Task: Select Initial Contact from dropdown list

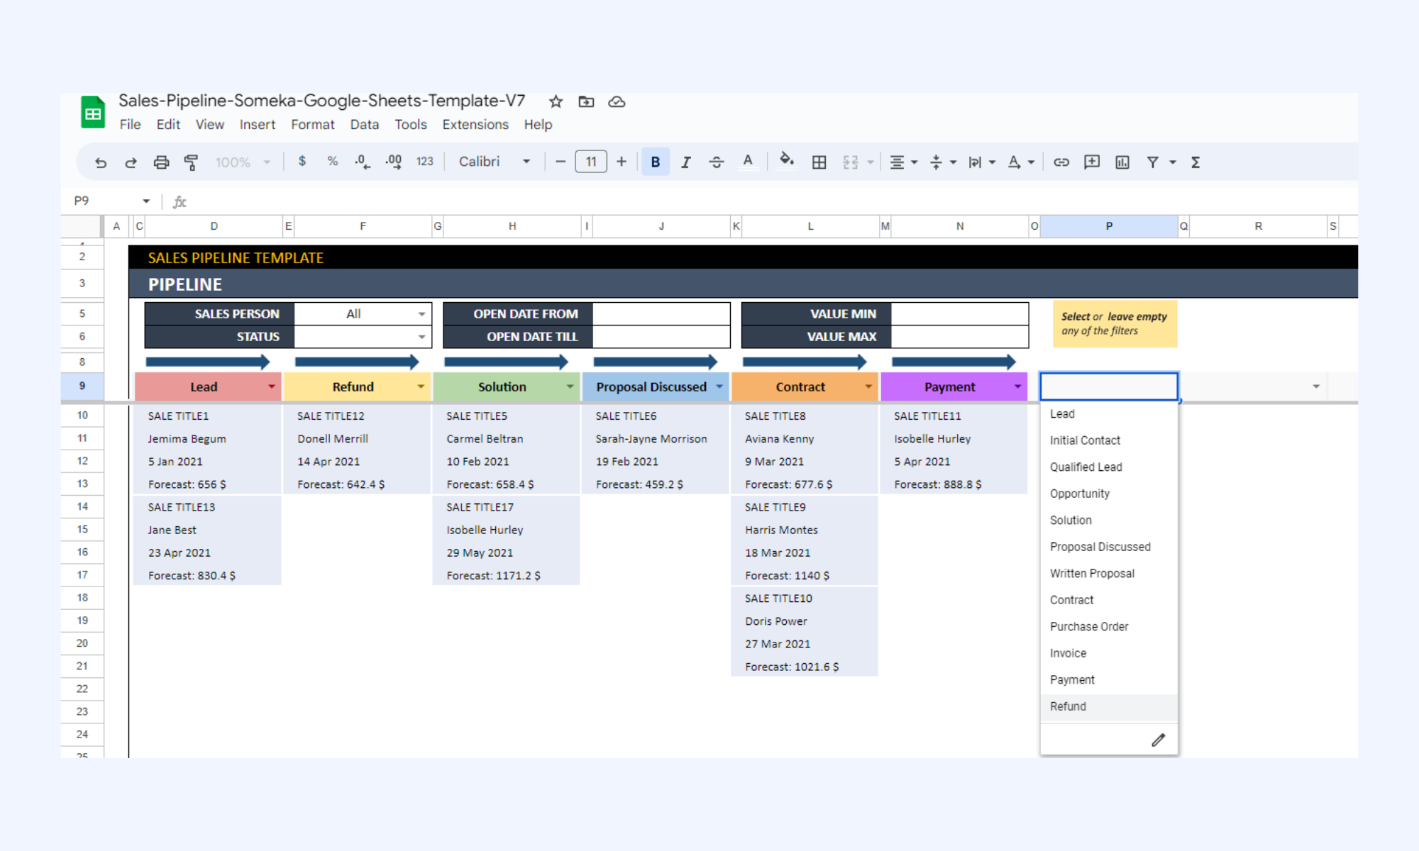Action: [1109, 440]
